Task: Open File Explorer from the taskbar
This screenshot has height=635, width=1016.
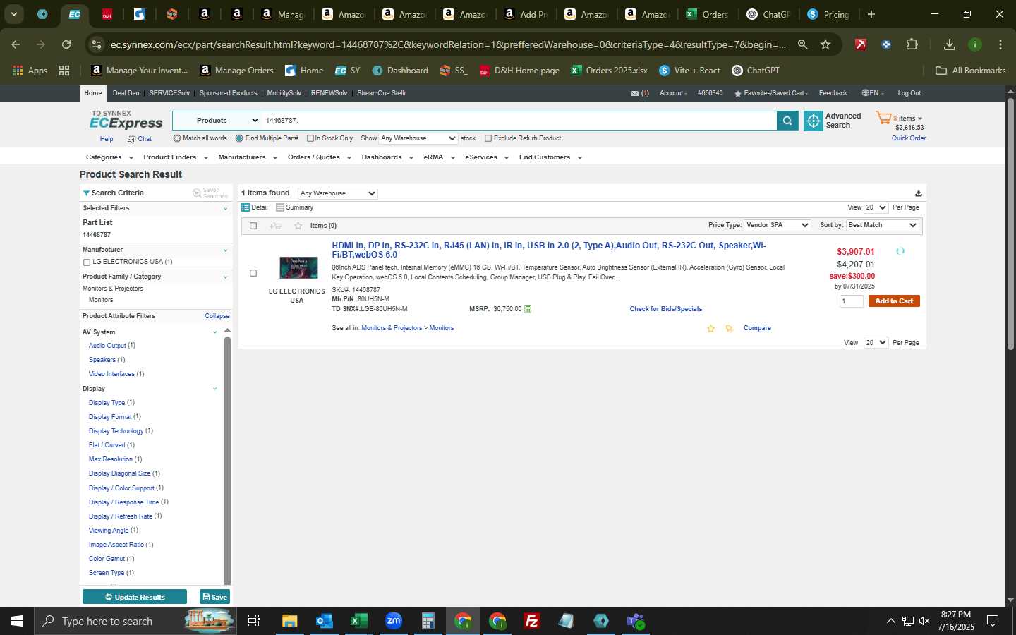Action: click(x=290, y=621)
